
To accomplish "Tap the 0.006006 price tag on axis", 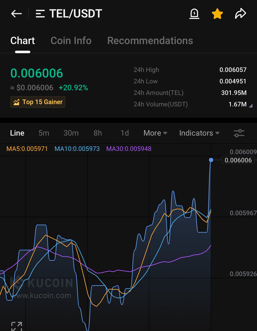I will pos(238,160).
